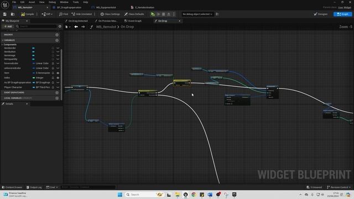Add new local variable plus icon
Image resolution: width=354 pixels, height=199 pixels.
57,98
